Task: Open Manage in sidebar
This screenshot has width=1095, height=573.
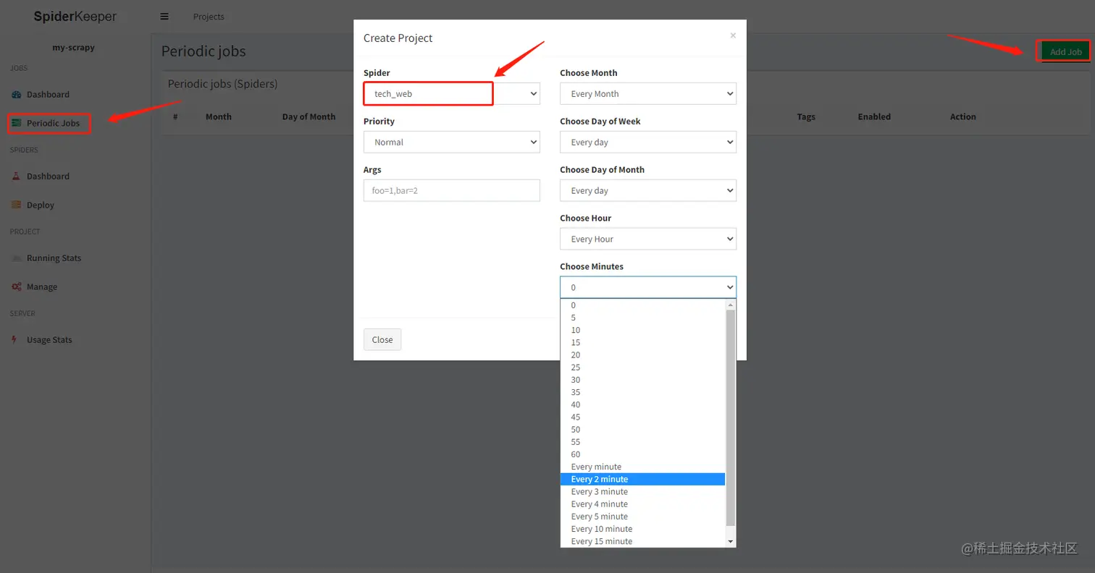Action: (x=41, y=287)
